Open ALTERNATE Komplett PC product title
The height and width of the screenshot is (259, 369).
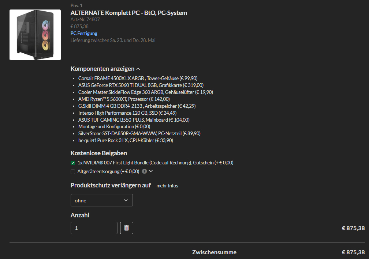tap(129, 13)
